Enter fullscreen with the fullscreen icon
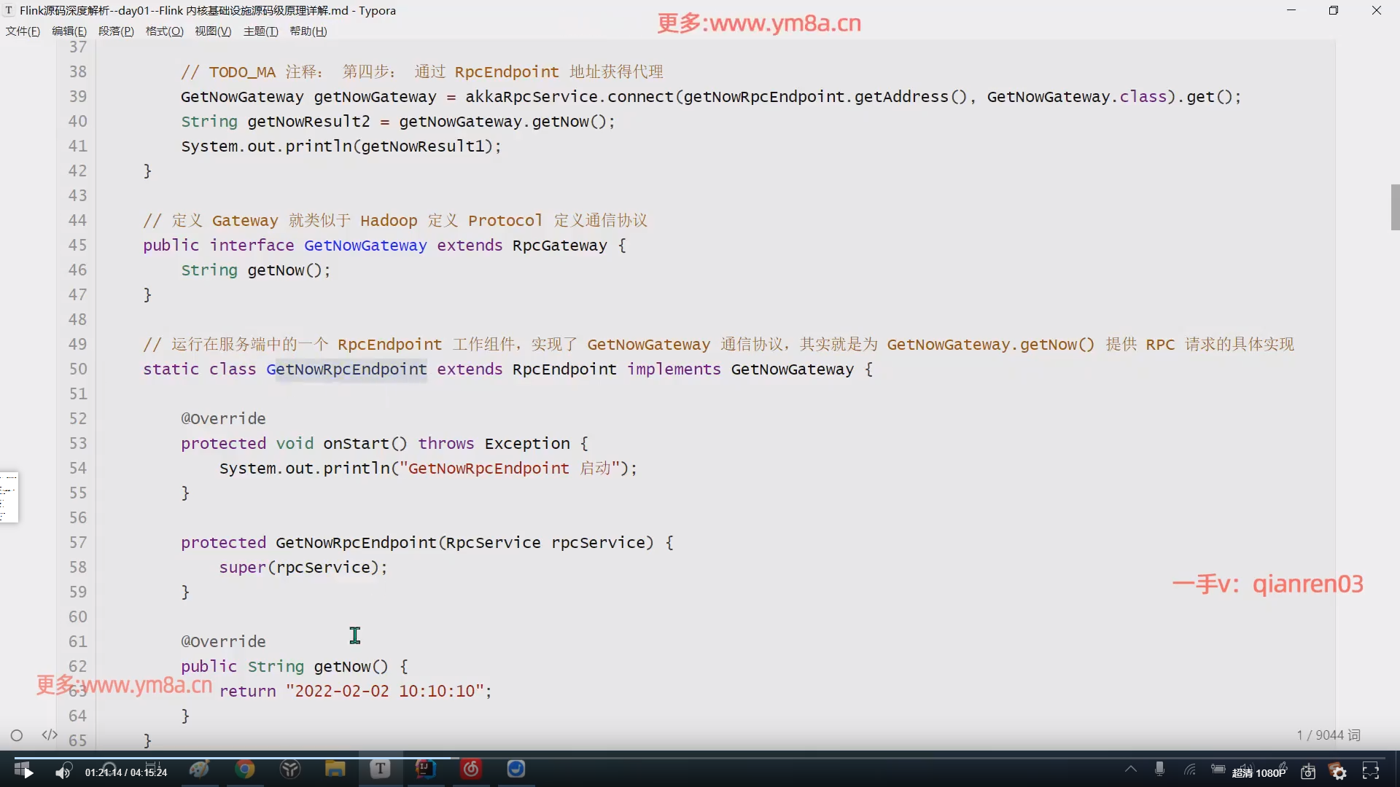 click(1371, 771)
